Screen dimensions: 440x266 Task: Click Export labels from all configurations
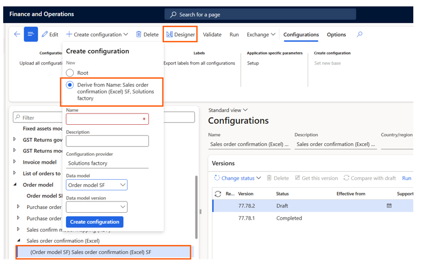click(x=199, y=63)
